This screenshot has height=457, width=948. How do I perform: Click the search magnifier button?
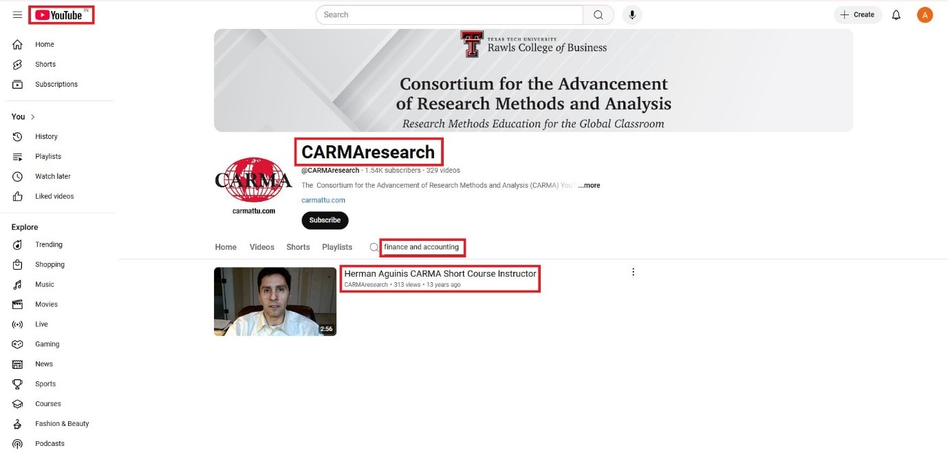598,14
